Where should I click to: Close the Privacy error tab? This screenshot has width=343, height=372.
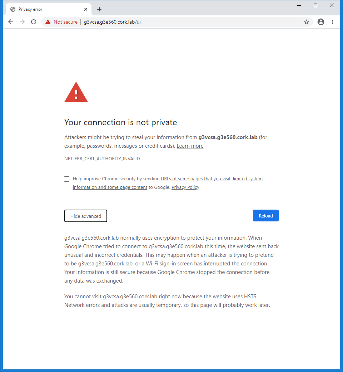[86, 9]
